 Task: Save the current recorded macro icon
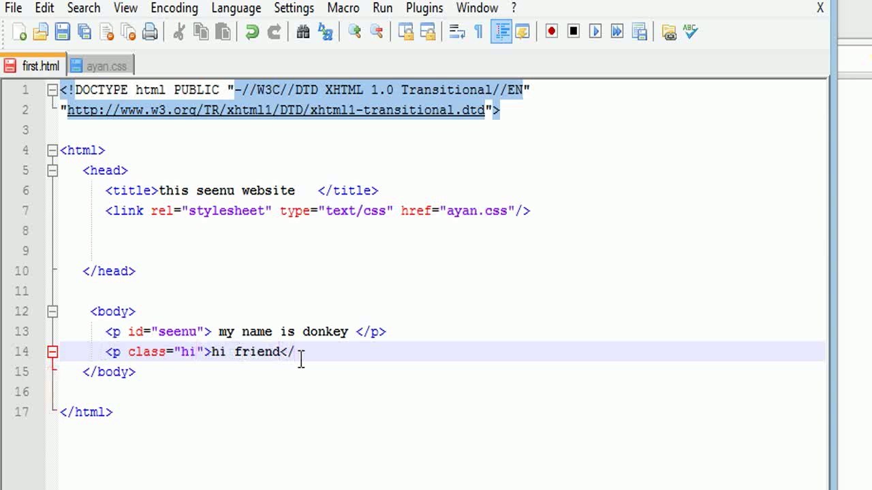tap(639, 32)
